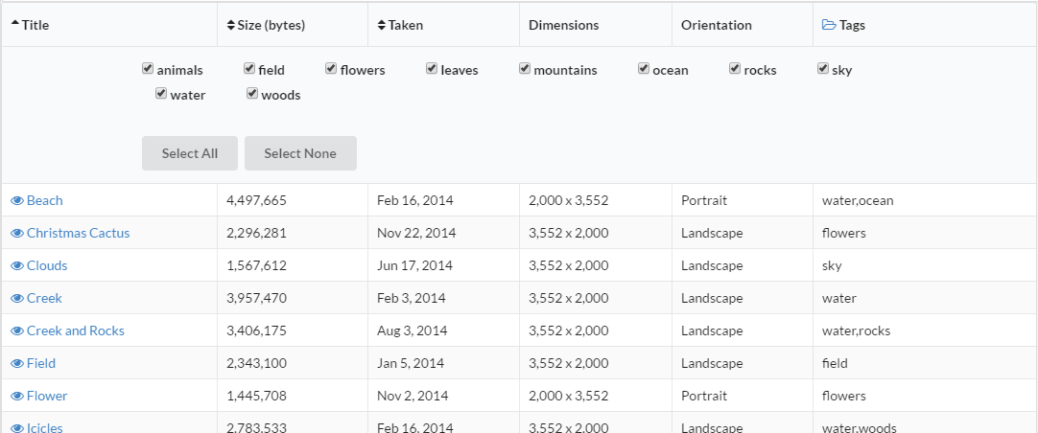Viewport: 1038px width, 433px height.
Task: Click the Orientation column header
Action: 716,25
